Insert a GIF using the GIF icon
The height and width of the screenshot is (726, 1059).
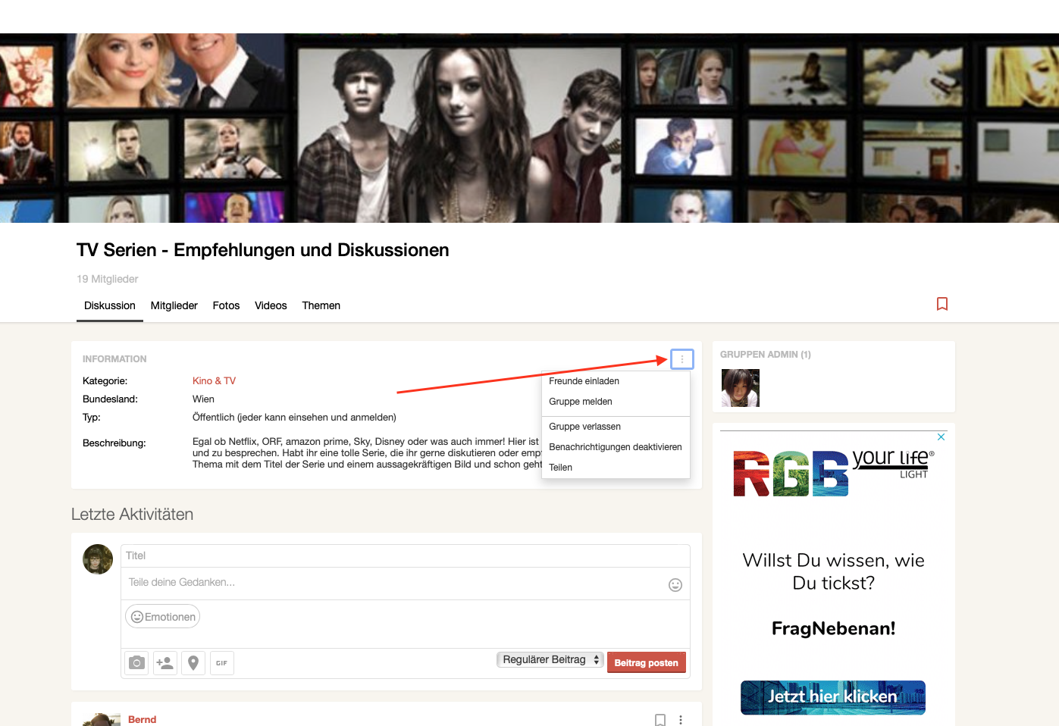221,663
